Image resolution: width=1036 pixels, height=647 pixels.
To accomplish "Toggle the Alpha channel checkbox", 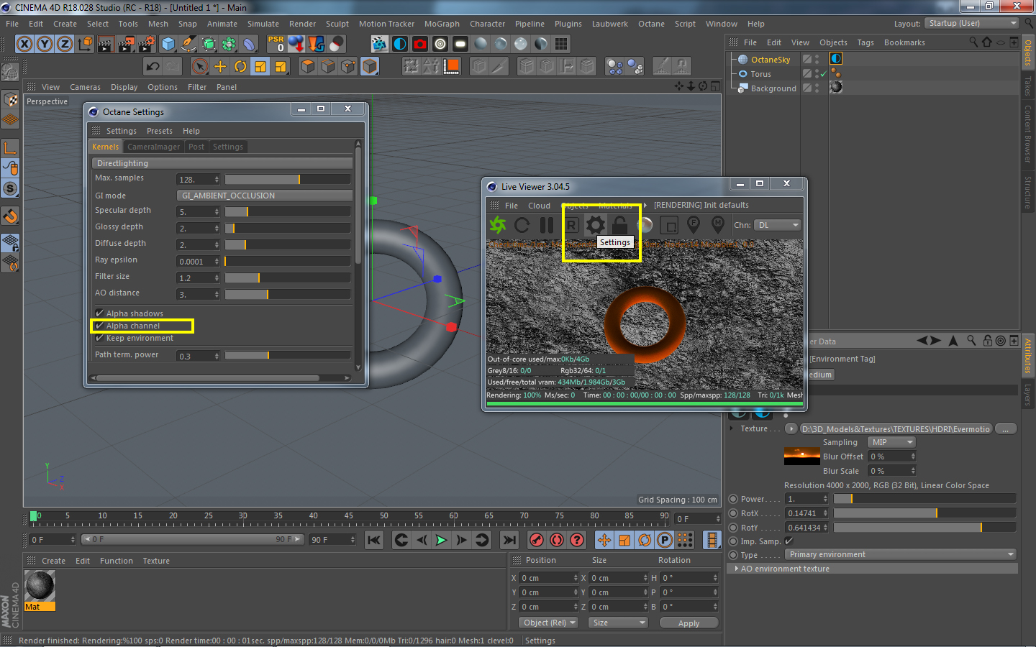I will pos(100,326).
